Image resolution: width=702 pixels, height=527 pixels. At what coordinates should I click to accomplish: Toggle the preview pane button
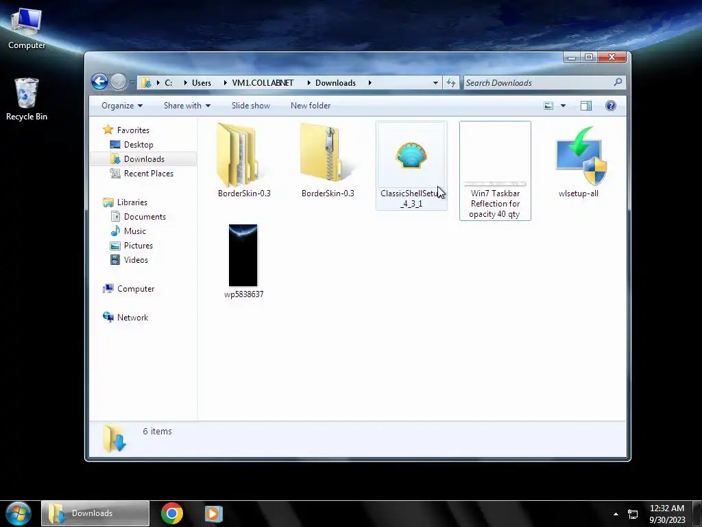click(x=586, y=106)
